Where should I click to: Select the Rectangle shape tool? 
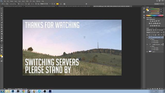2,48
